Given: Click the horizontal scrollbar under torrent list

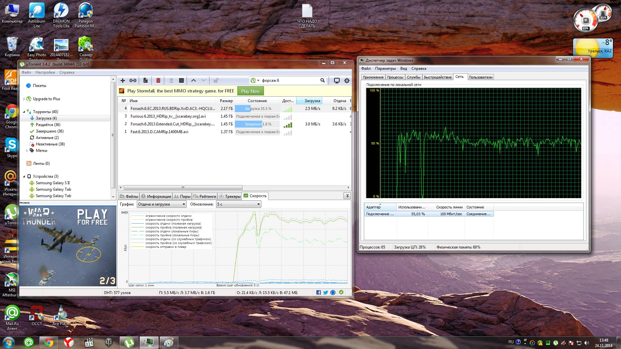Looking at the screenshot, I should coord(183,187).
